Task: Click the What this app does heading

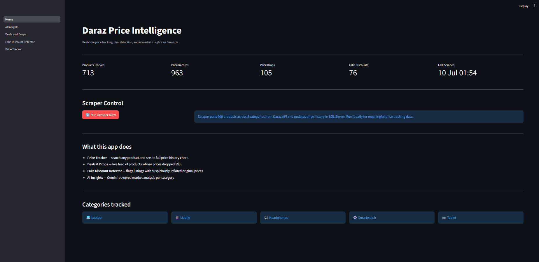Action: pyautogui.click(x=107, y=147)
